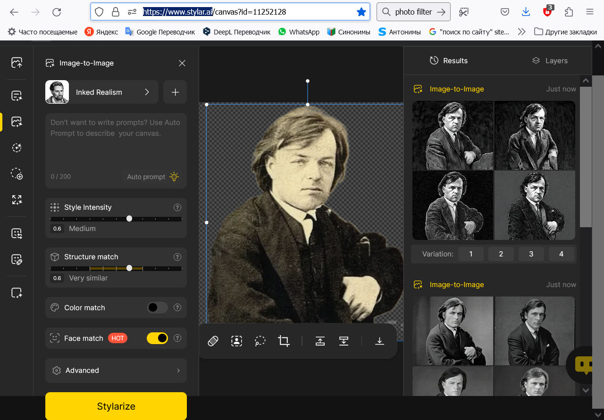Switch to the Layers tab
Screen dimensions: 604x420
point(550,60)
